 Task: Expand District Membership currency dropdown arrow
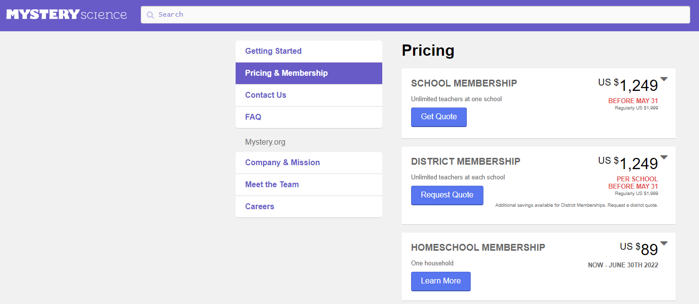click(664, 157)
